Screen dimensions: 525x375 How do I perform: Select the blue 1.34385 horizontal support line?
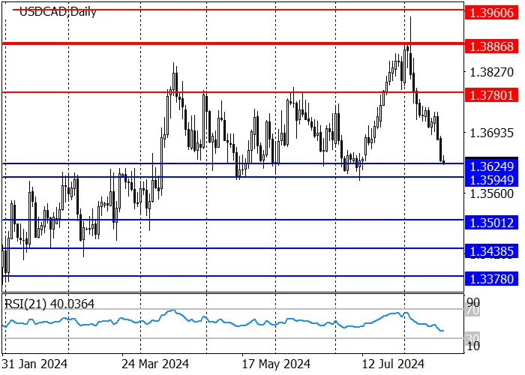click(x=233, y=248)
